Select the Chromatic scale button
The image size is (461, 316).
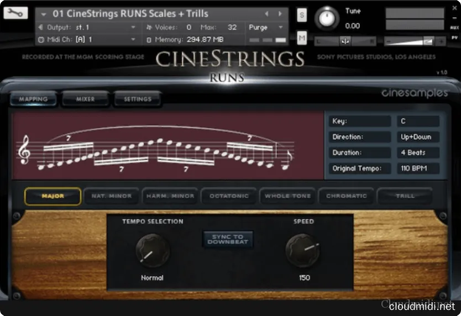pos(347,196)
